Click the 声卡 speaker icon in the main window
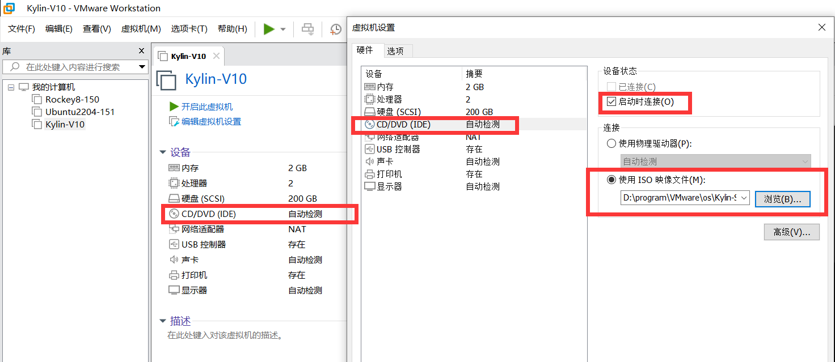This screenshot has width=835, height=362. 174,259
